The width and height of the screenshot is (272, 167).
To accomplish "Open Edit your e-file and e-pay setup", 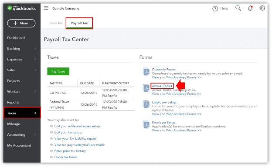I will 77,126.
